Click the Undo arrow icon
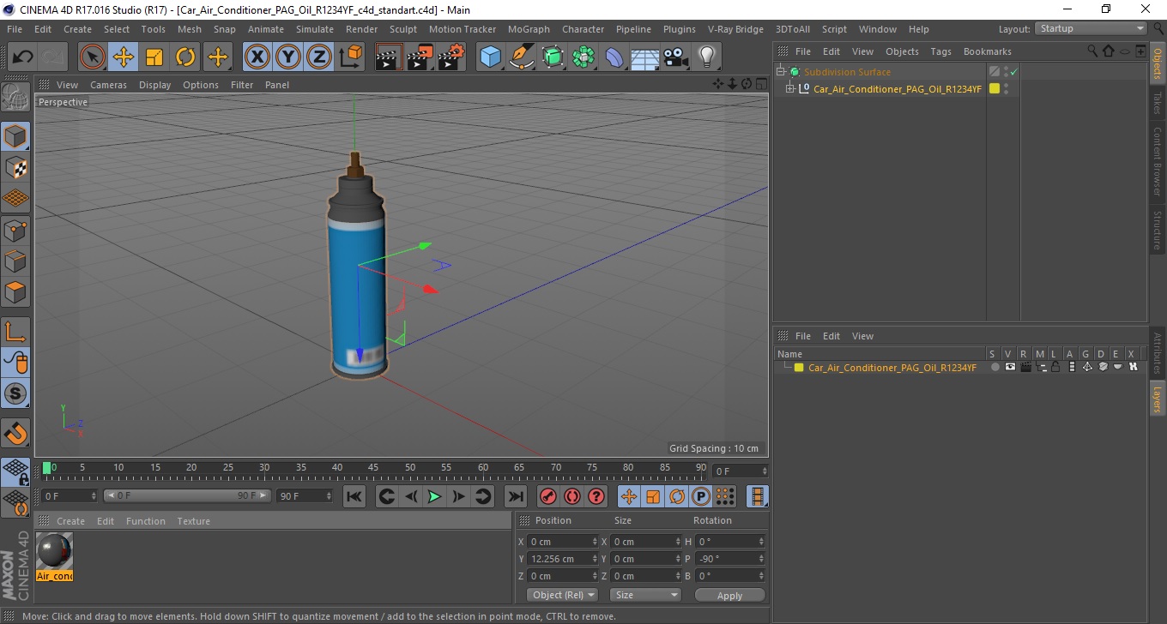1167x624 pixels. (x=23, y=57)
